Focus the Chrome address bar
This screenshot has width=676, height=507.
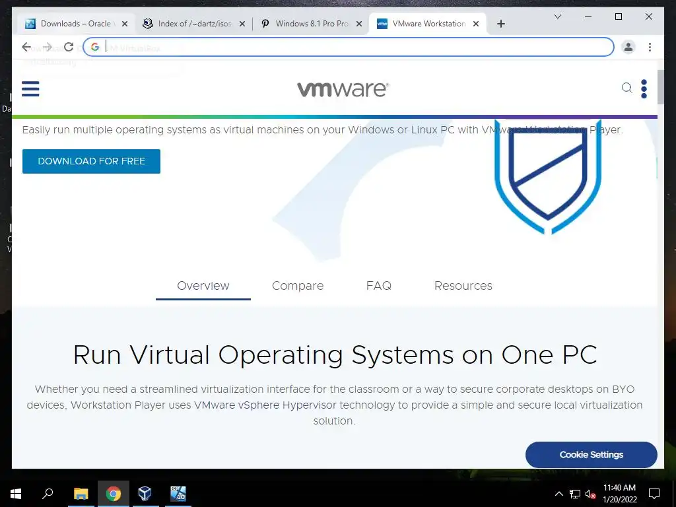(x=349, y=47)
